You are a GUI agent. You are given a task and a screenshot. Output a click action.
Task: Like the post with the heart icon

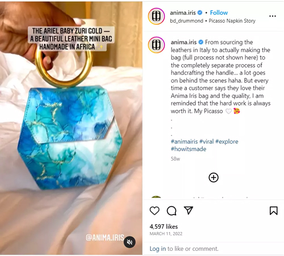[154, 211]
